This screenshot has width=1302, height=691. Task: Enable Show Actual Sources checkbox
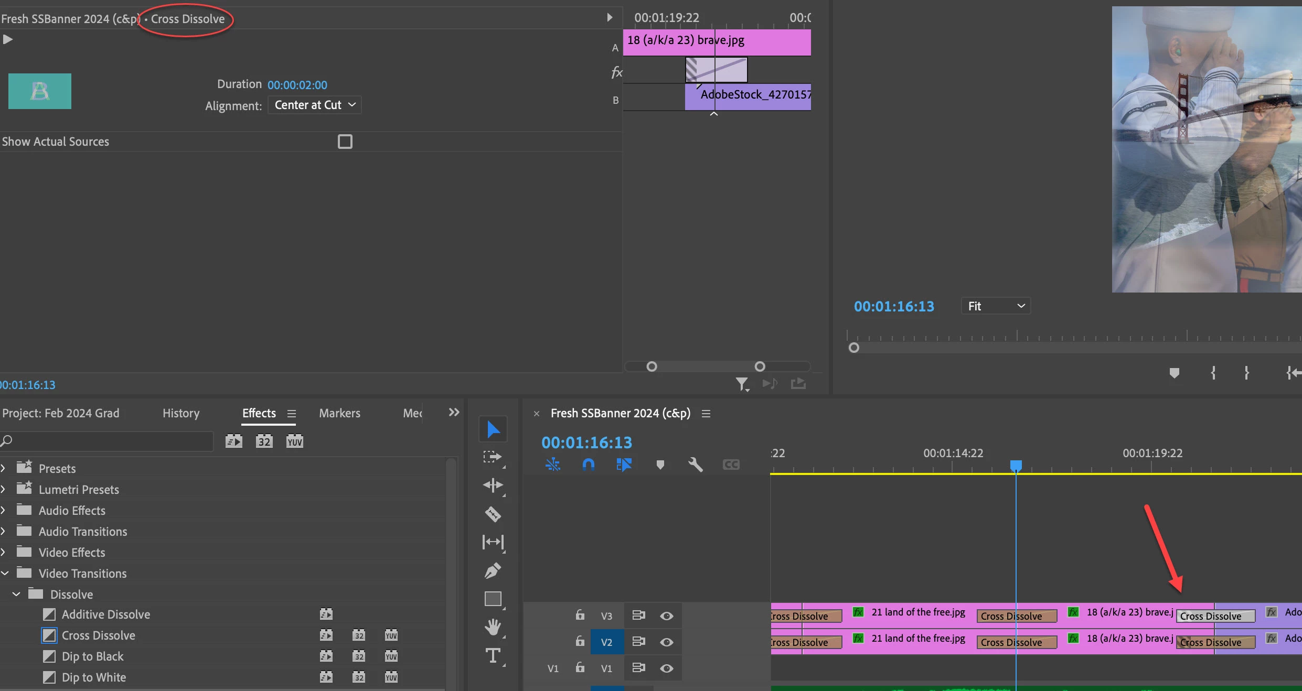pos(345,142)
